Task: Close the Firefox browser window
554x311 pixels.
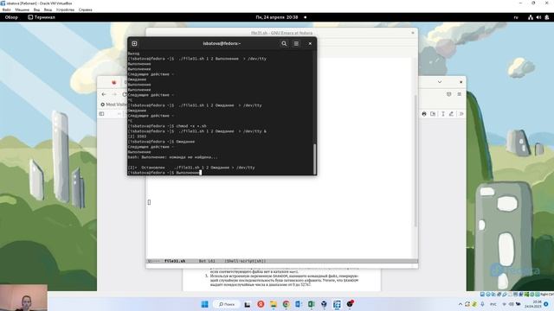Action: (x=461, y=82)
